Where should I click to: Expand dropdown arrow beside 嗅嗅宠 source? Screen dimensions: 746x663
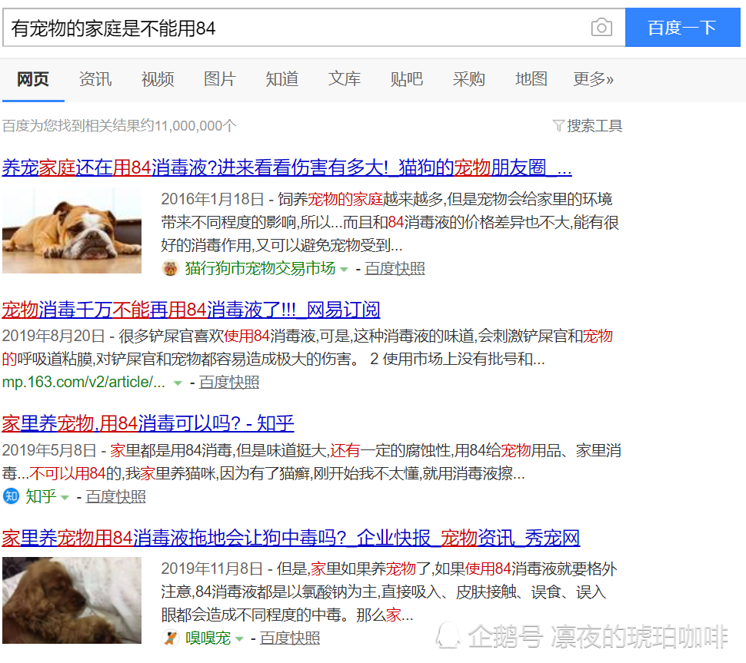(x=239, y=638)
